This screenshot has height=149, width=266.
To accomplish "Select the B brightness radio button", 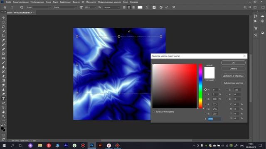I will (x=205, y=99).
